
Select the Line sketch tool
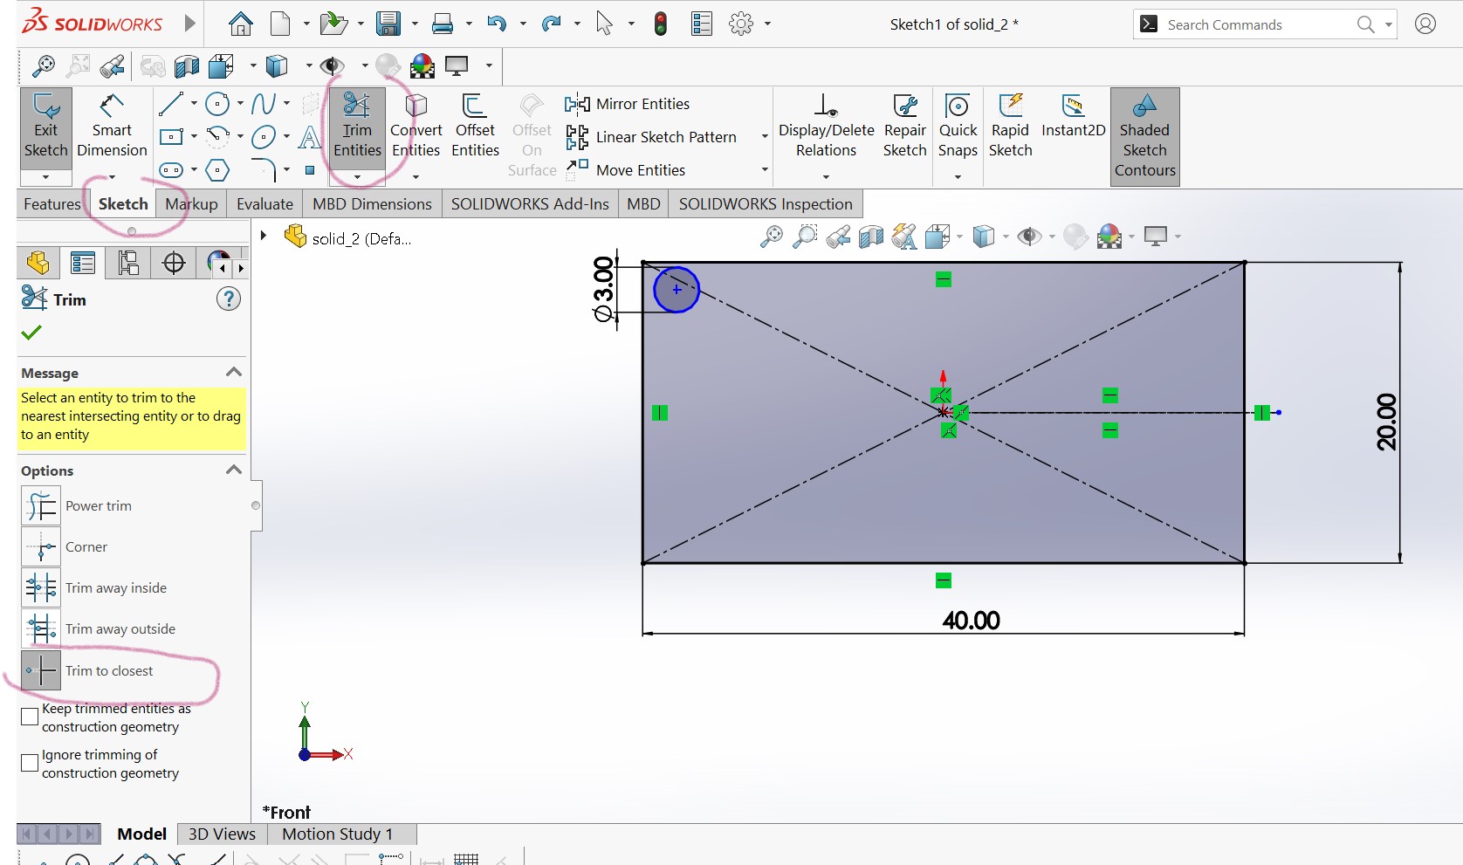(171, 105)
